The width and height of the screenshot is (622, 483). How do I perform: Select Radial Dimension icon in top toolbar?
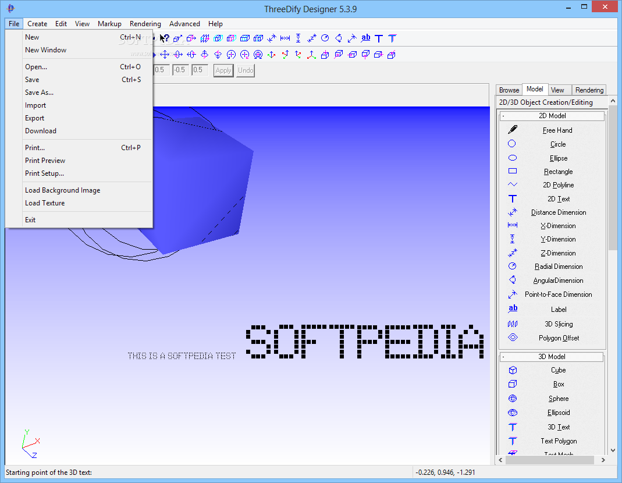pyautogui.click(x=325, y=38)
